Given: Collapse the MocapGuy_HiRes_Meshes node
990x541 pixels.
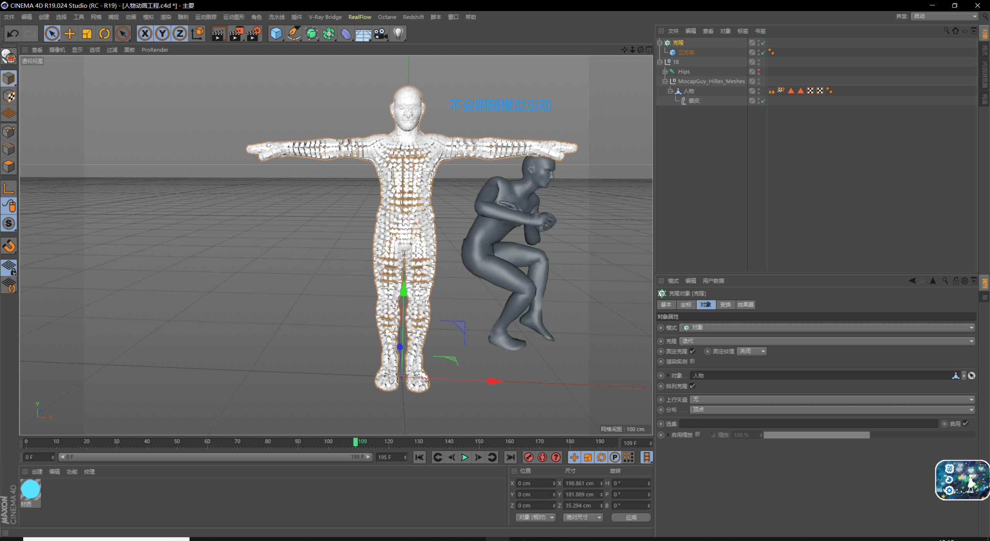Looking at the screenshot, I should (x=665, y=81).
